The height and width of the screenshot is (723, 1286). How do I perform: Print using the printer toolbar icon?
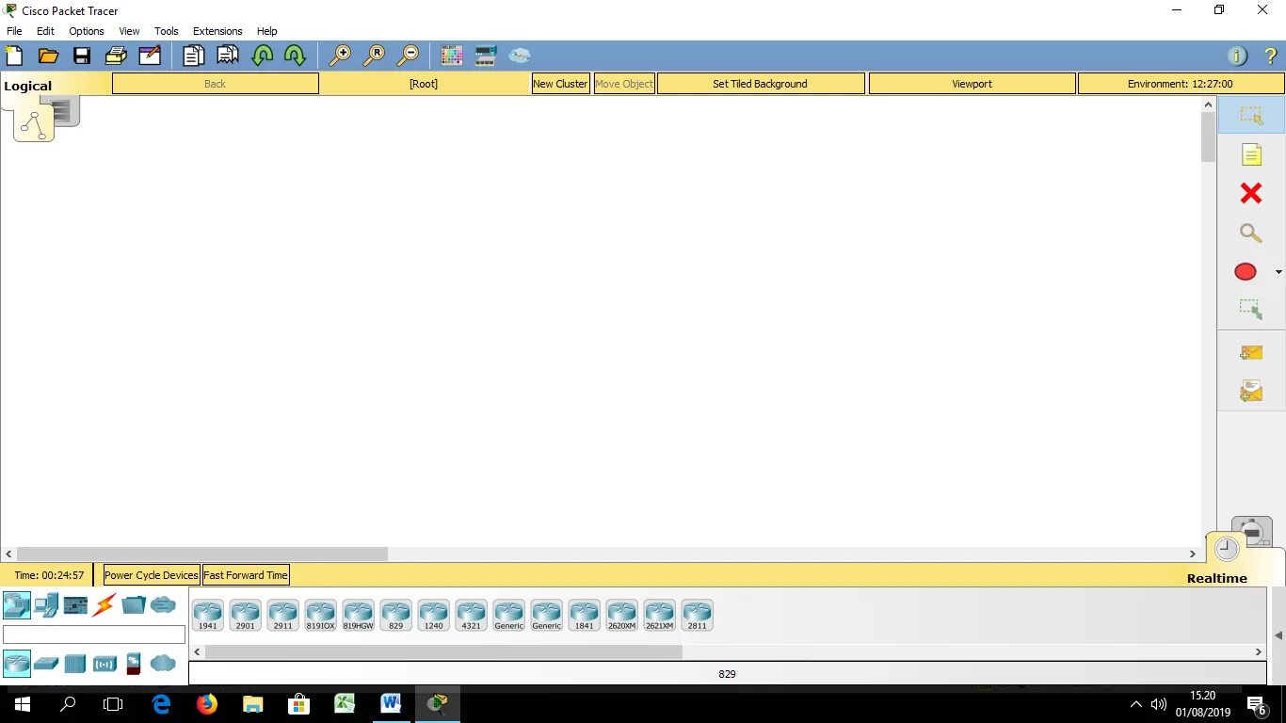click(x=116, y=56)
